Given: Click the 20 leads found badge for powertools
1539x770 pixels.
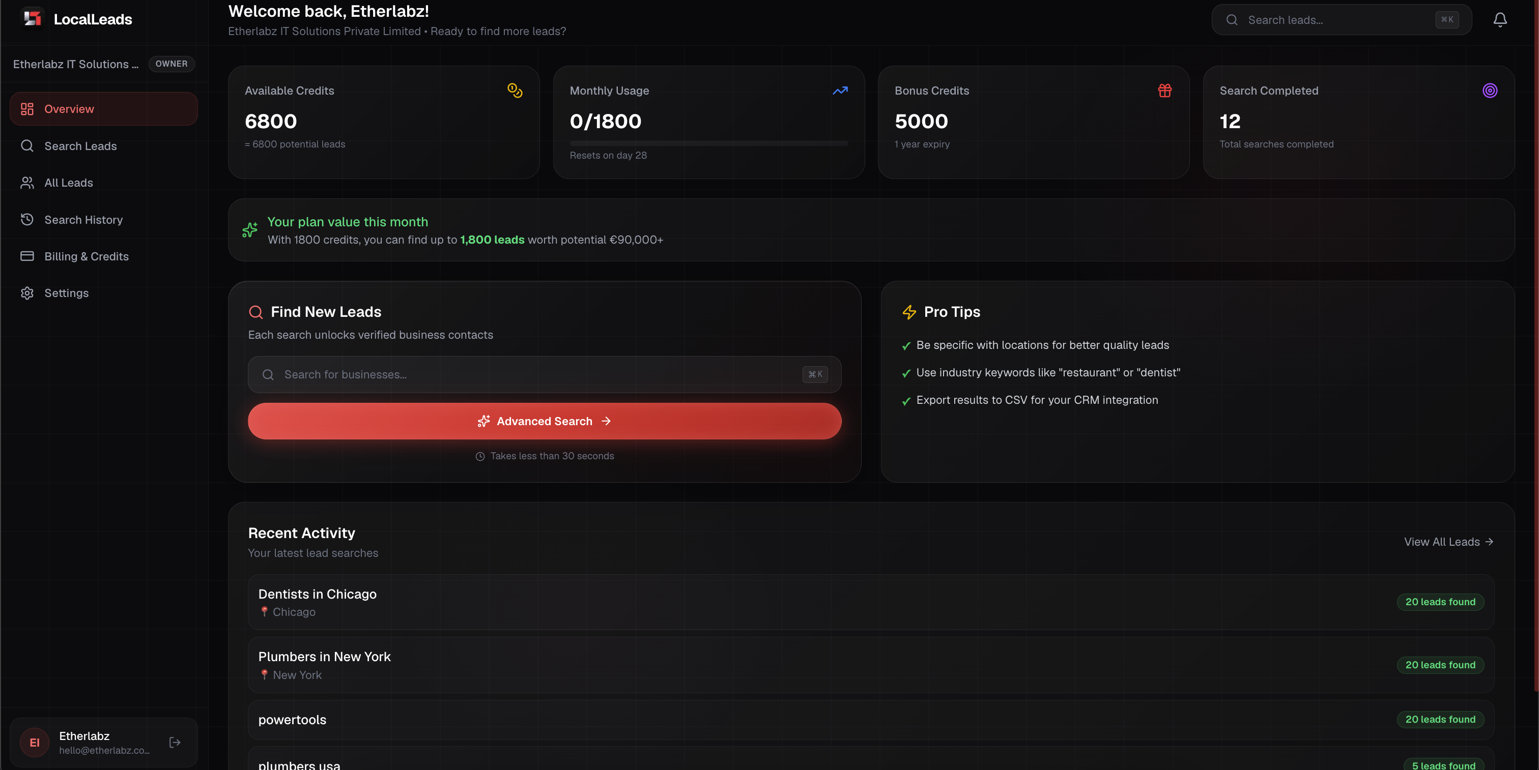Looking at the screenshot, I should click(1440, 719).
